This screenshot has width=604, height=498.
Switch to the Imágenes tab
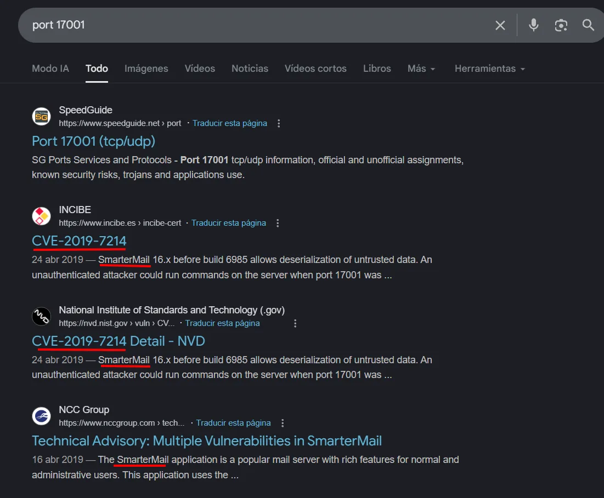click(146, 68)
